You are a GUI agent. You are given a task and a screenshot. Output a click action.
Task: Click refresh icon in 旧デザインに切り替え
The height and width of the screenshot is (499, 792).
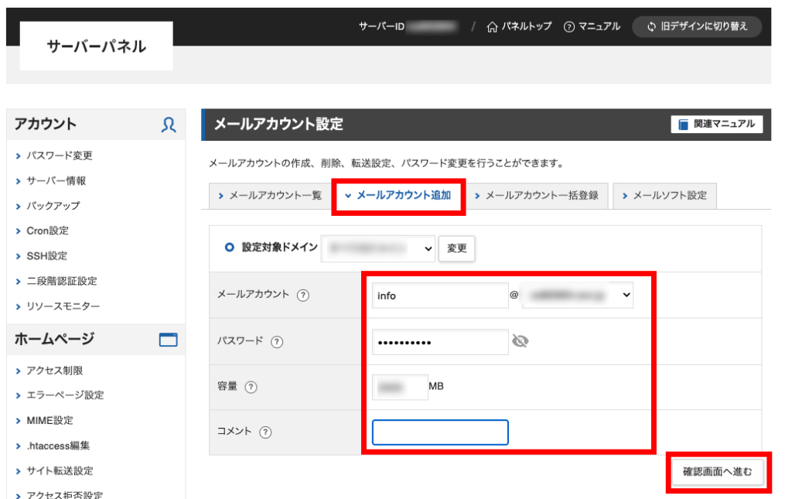pyautogui.click(x=652, y=27)
